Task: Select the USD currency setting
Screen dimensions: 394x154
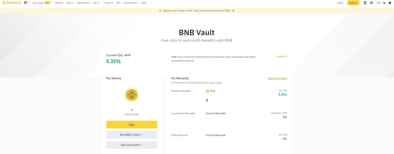Action: coord(378,3)
